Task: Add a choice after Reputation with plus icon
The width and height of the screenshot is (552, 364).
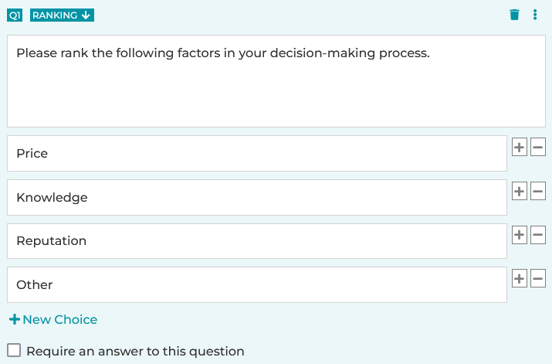Action: [520, 235]
